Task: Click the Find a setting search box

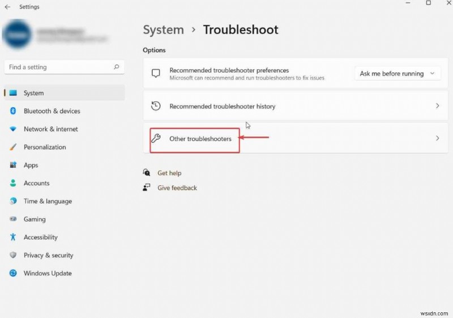Action: point(65,67)
